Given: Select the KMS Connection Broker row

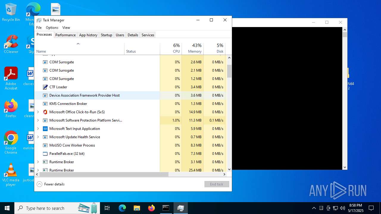Looking at the screenshot, I should pos(130,104).
